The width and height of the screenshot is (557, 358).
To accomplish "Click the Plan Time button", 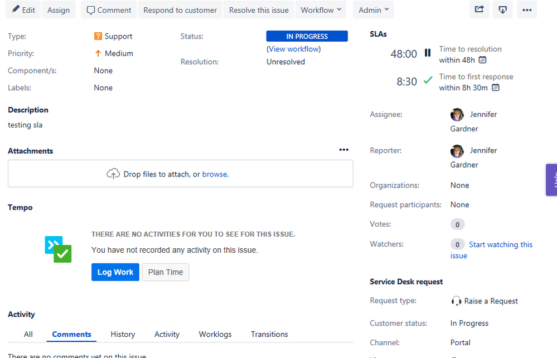I will 166,272.
